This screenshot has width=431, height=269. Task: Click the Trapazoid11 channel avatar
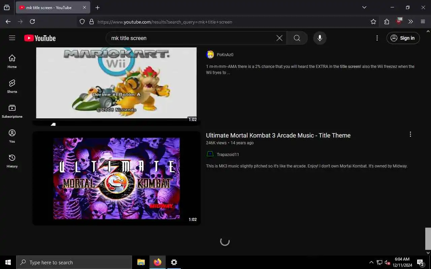210,154
